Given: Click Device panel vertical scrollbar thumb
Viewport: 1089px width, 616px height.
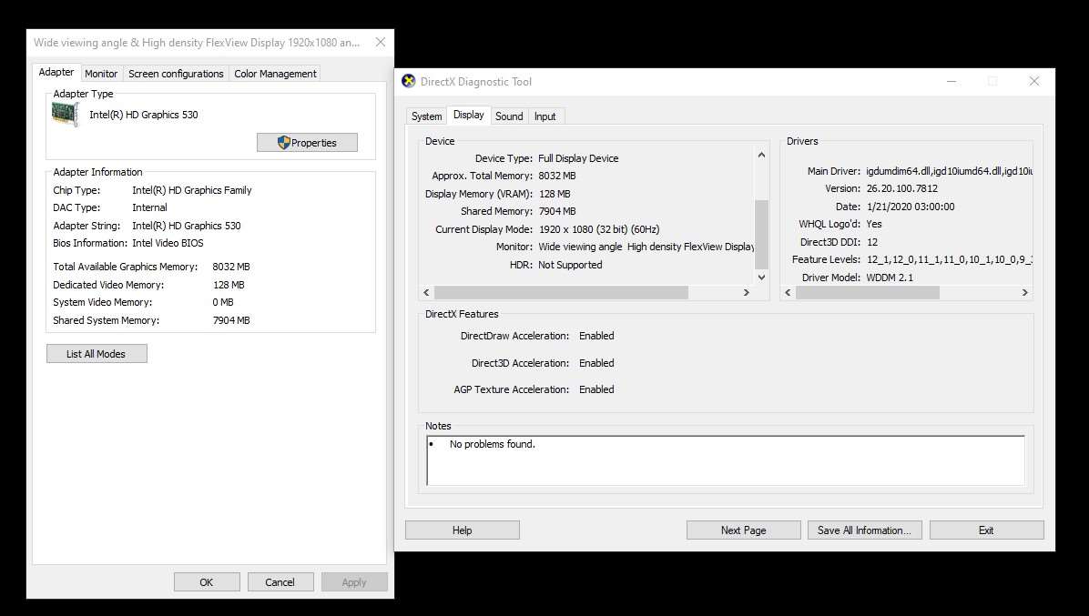Looking at the screenshot, I should click(761, 234).
